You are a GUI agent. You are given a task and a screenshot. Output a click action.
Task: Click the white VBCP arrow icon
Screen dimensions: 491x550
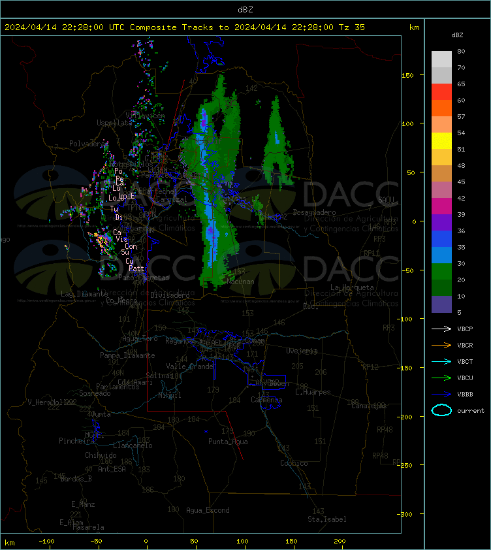pos(441,329)
